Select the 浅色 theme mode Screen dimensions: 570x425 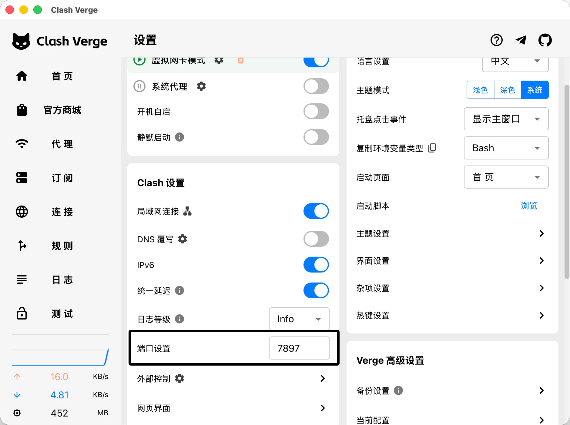481,90
